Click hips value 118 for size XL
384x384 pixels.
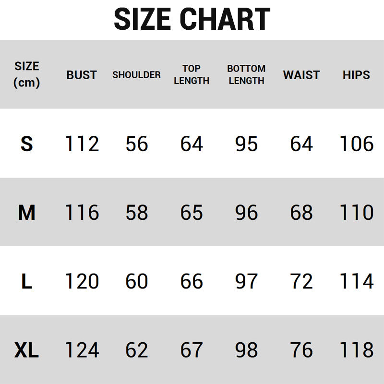pyautogui.click(x=356, y=350)
